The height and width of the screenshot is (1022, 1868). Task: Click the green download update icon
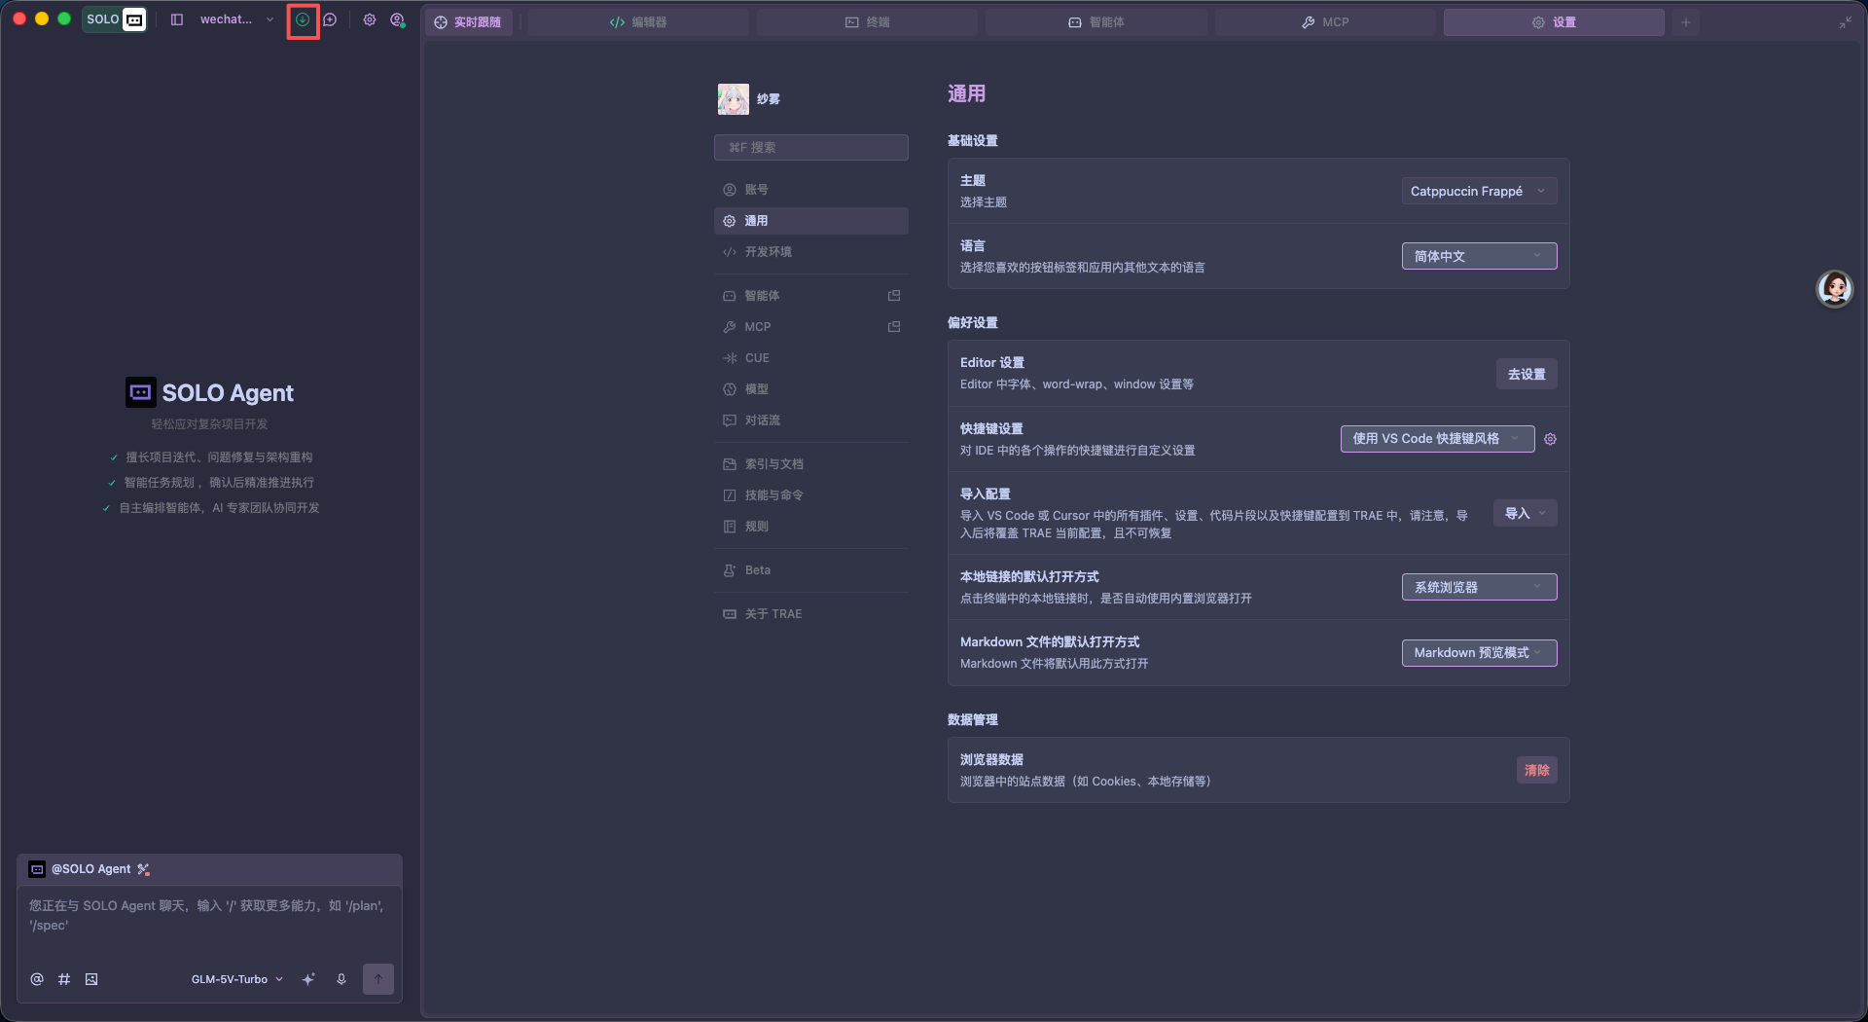[303, 19]
